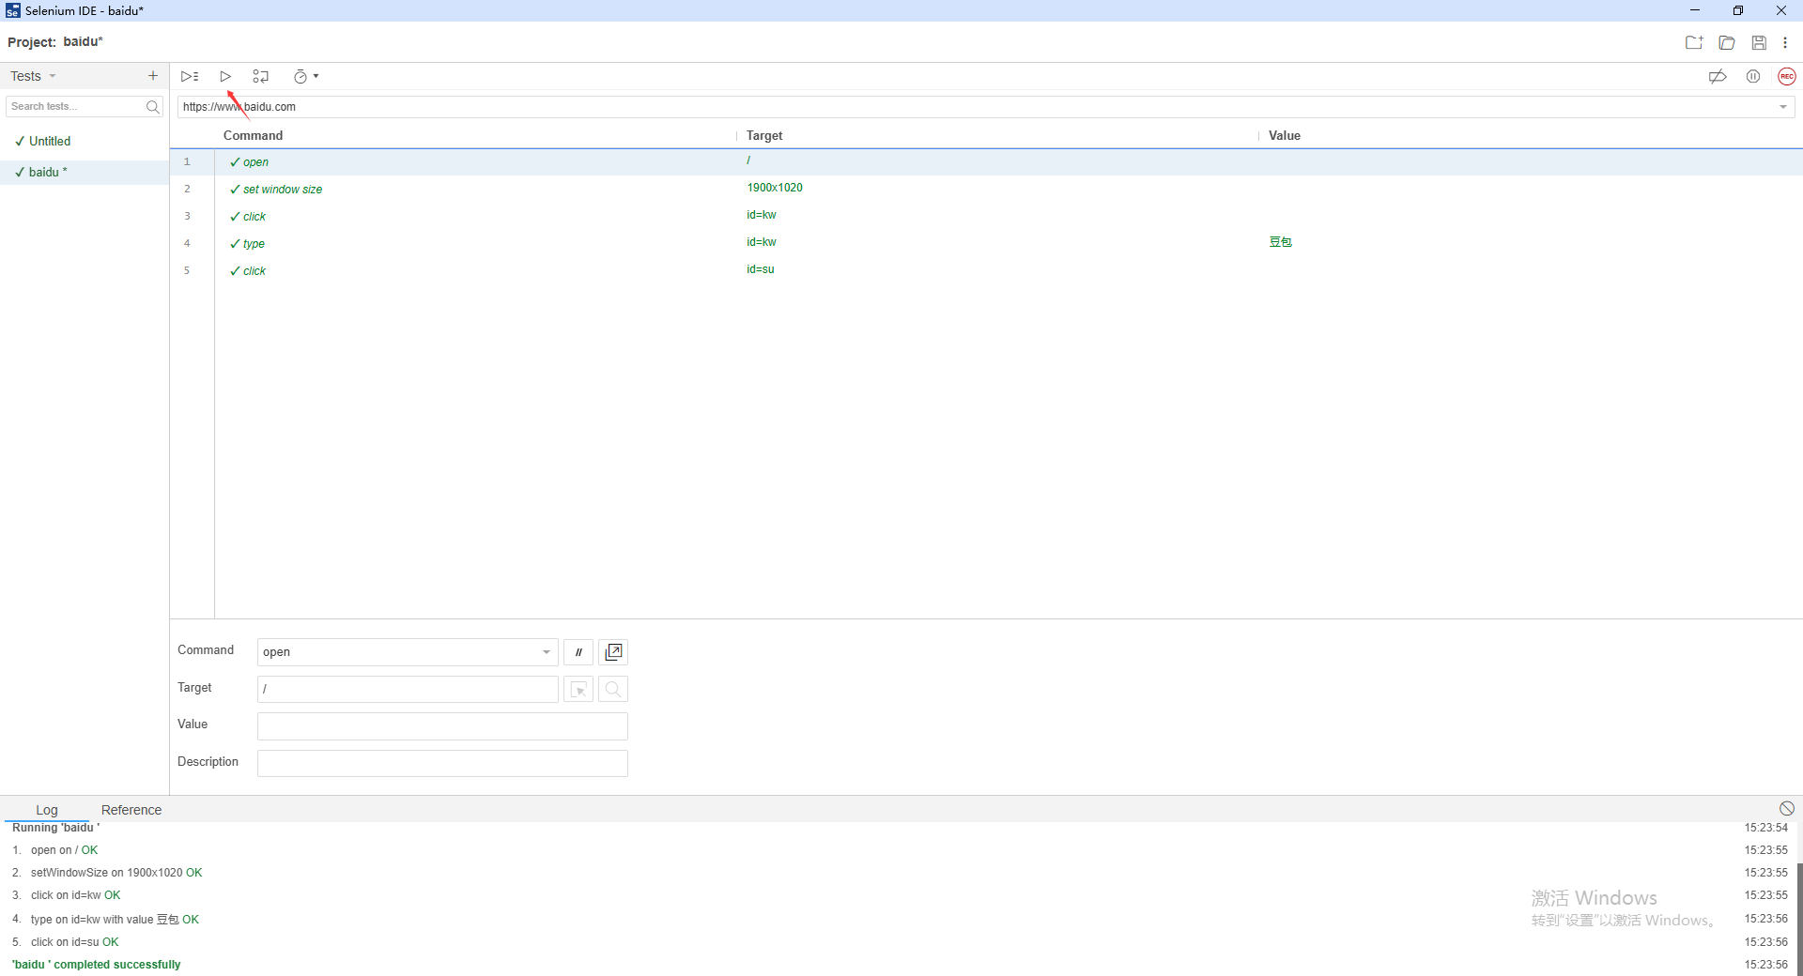Image resolution: width=1803 pixels, height=976 pixels.
Task: Expand the base URL dropdown
Action: point(1783,106)
